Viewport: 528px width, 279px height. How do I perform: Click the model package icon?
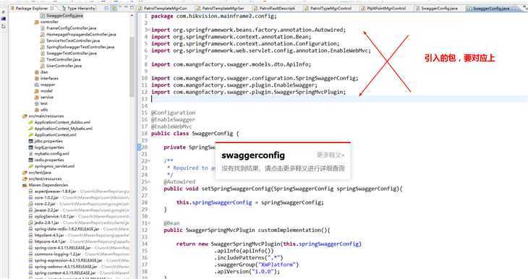(x=37, y=91)
